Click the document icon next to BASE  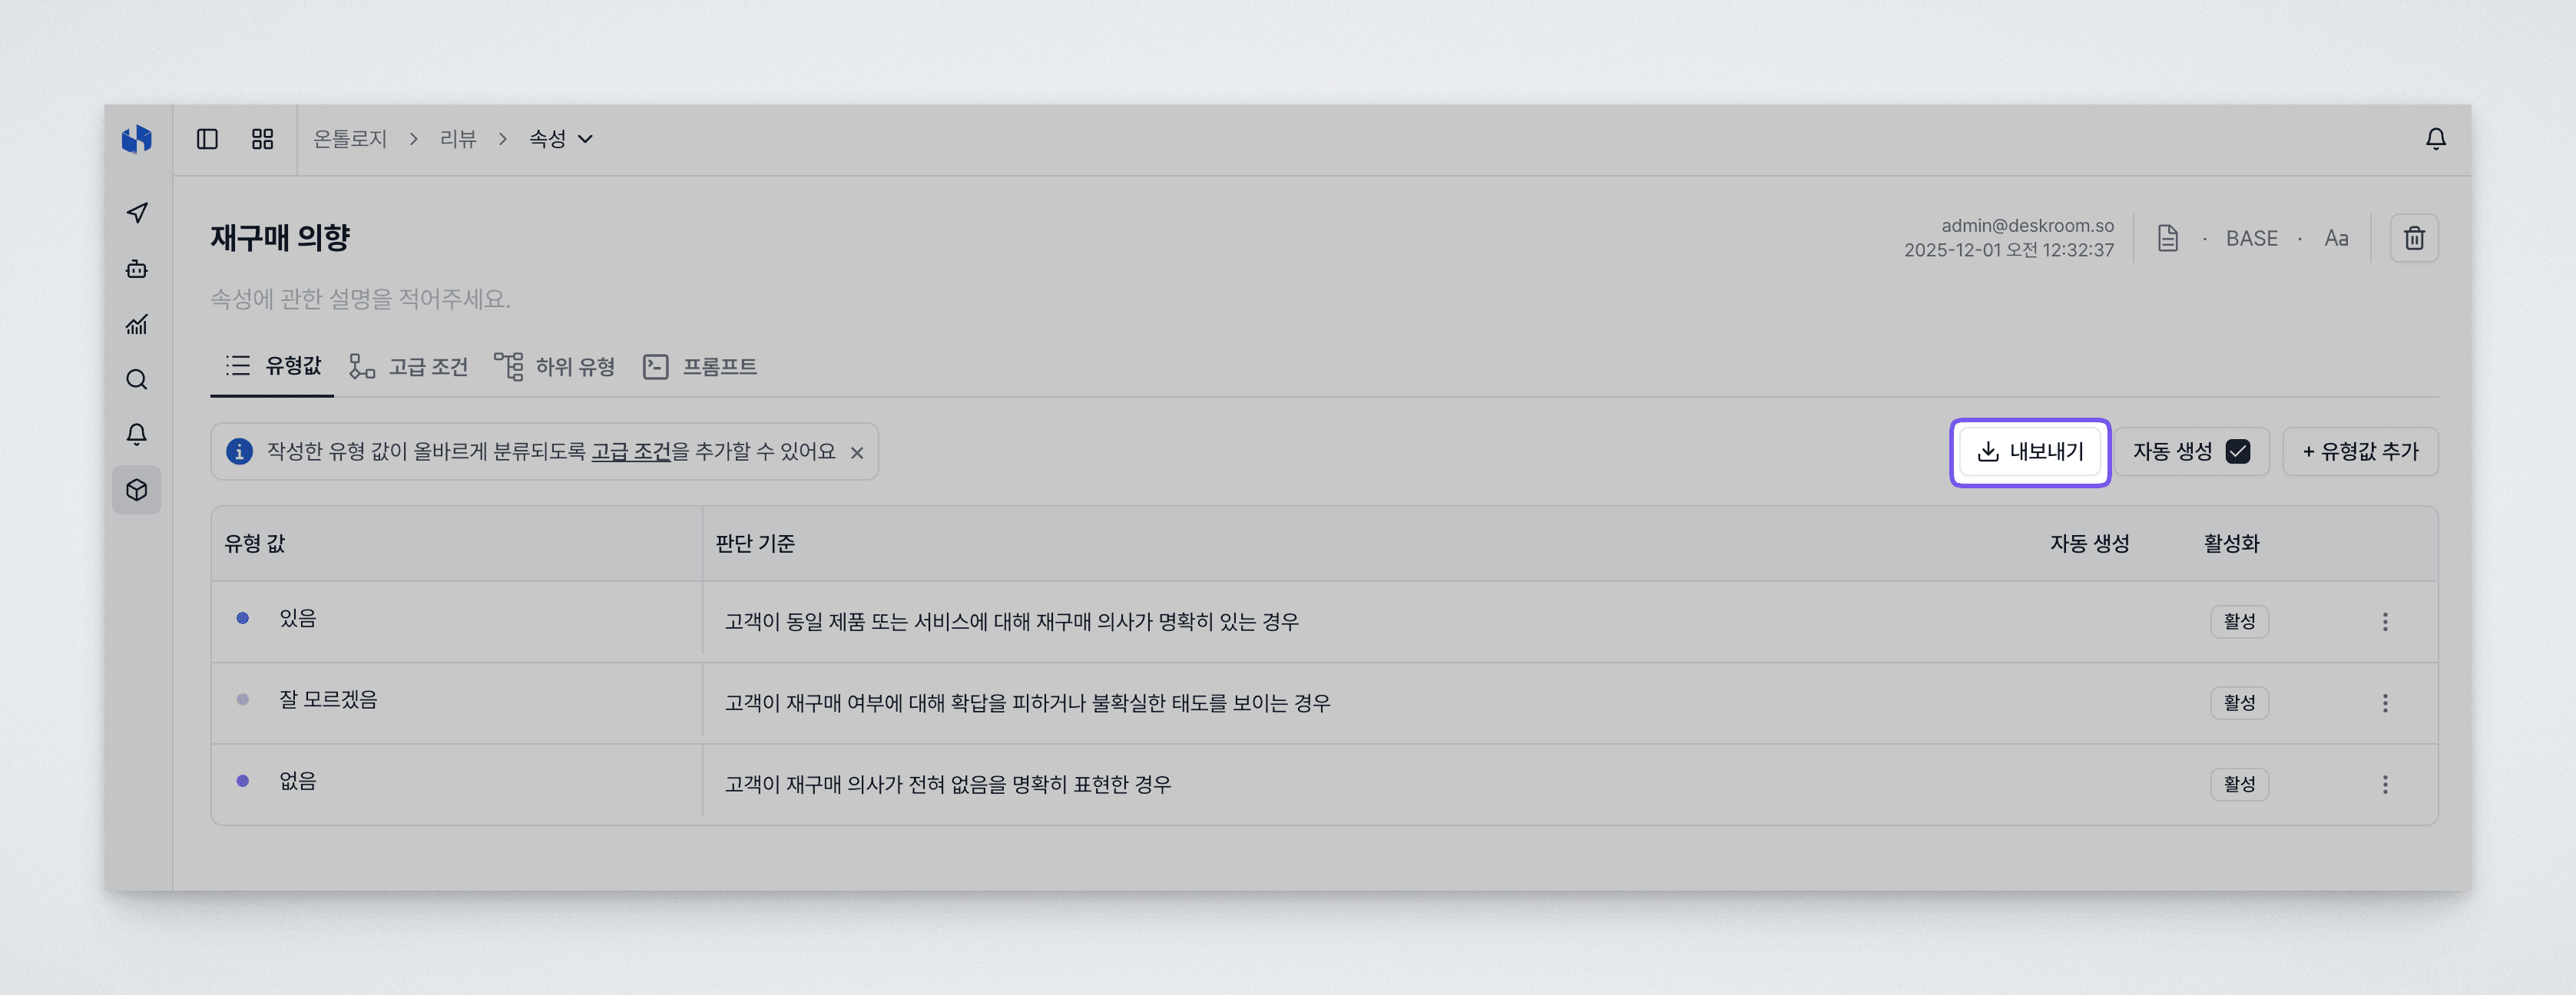(2167, 238)
